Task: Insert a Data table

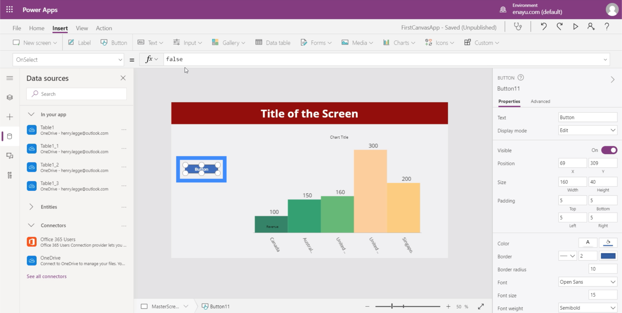Action: 273,43
